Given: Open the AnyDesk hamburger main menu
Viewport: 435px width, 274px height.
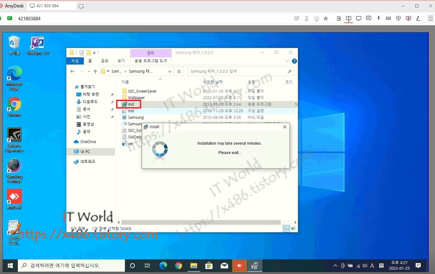Looking at the screenshot, I should tap(431, 18).
